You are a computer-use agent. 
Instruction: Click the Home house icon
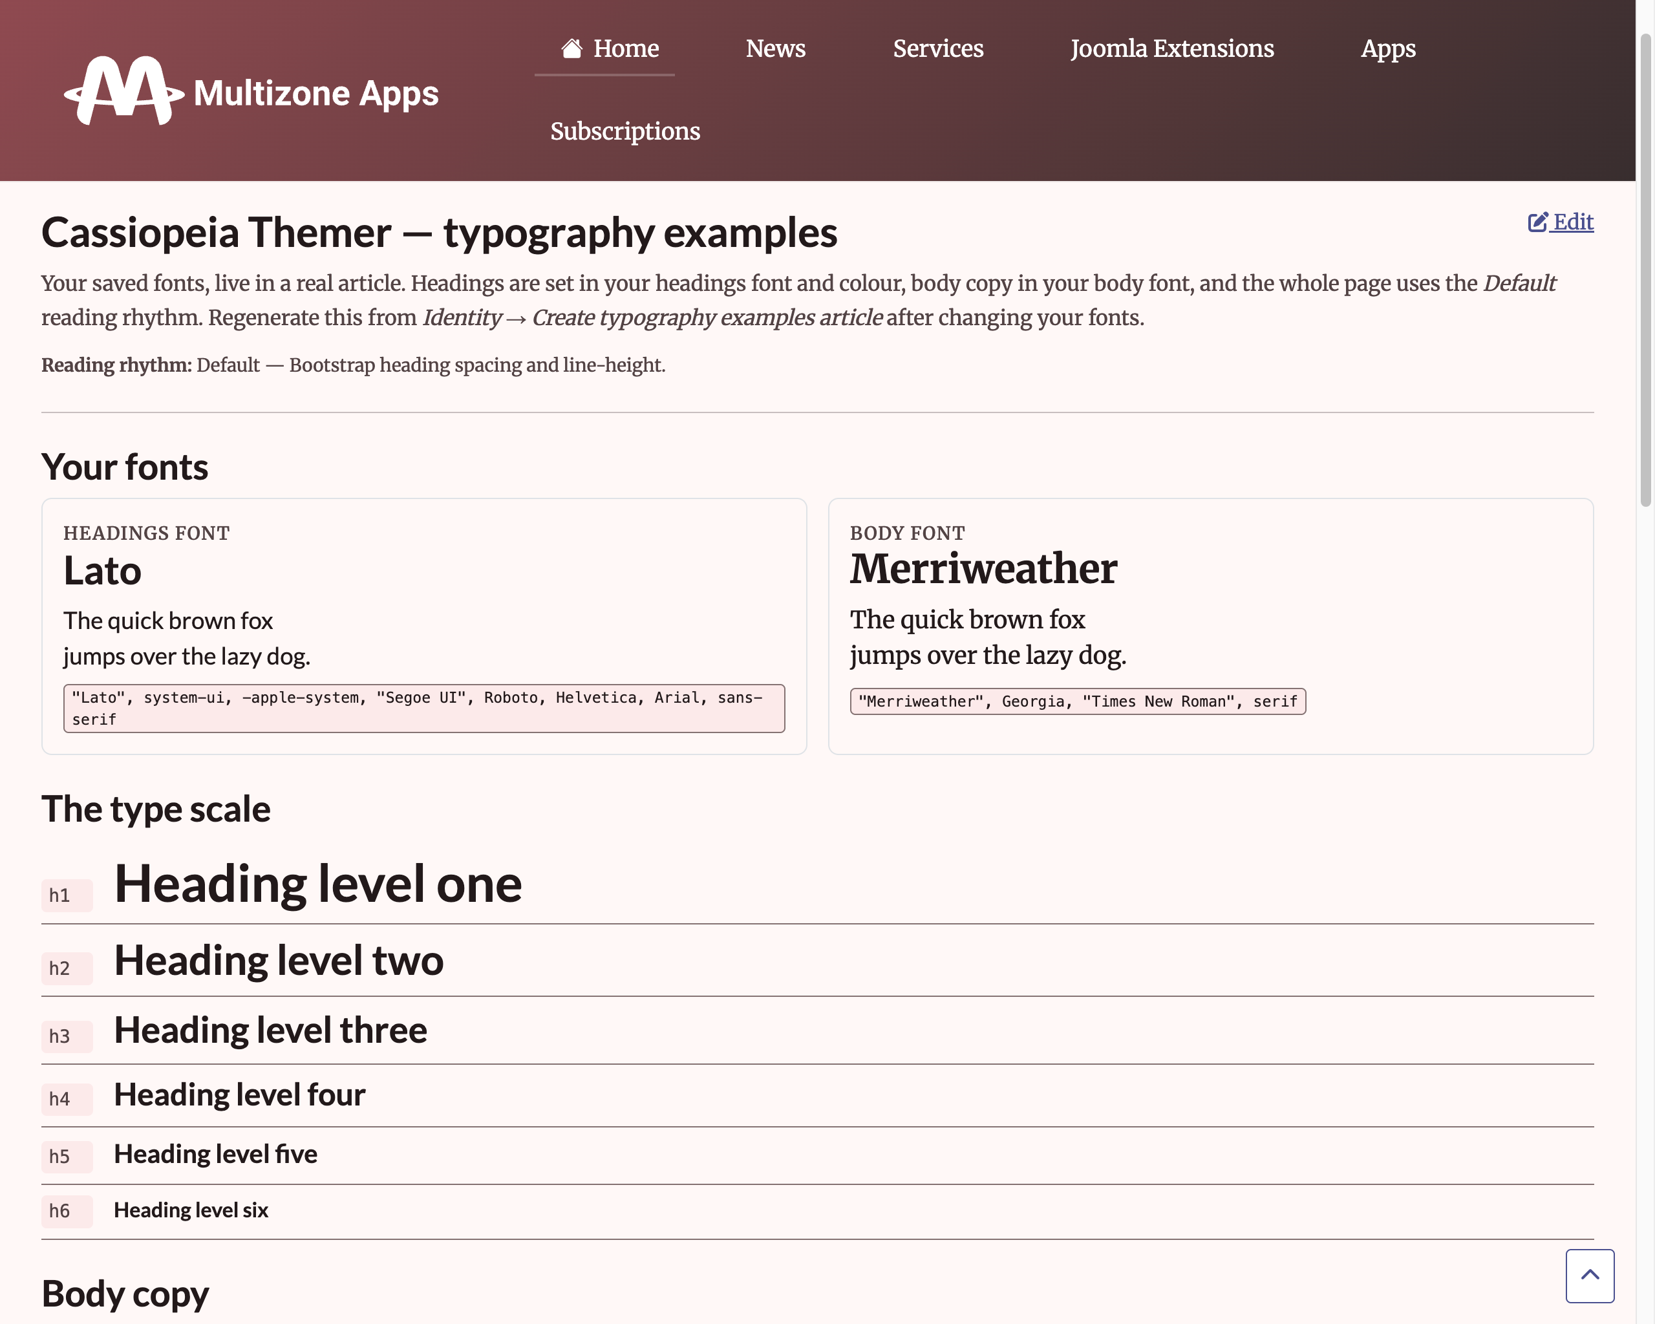571,48
